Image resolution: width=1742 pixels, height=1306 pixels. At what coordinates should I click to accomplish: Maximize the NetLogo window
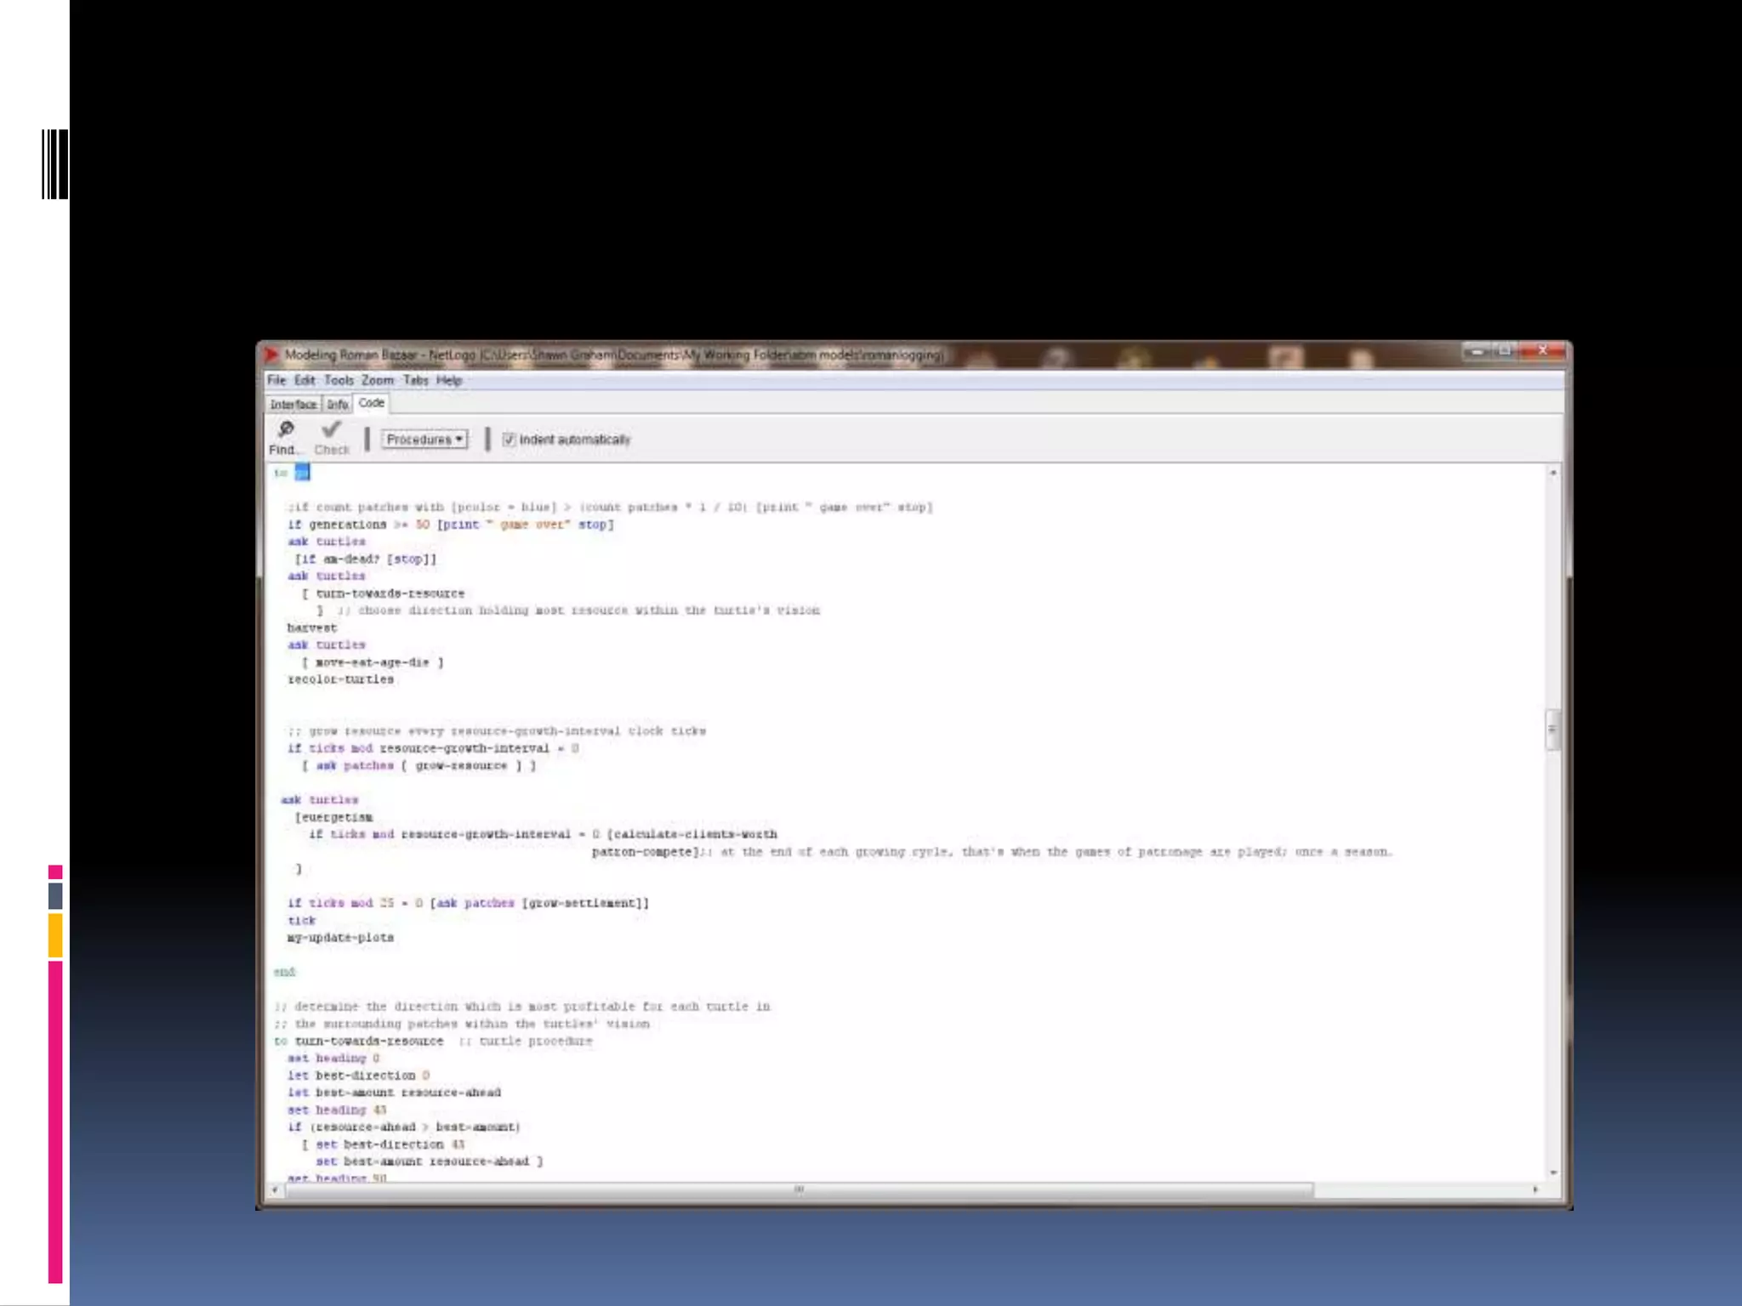coord(1505,350)
